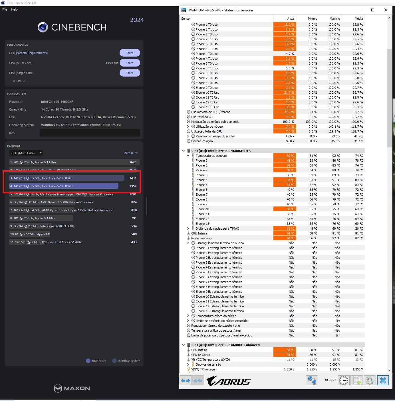This screenshot has height=401, width=395.
Task: Click the HWiNFO64 title bar app icon
Action: [x=184, y=10]
